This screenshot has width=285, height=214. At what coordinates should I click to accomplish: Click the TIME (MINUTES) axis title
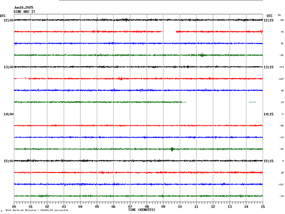point(142,210)
